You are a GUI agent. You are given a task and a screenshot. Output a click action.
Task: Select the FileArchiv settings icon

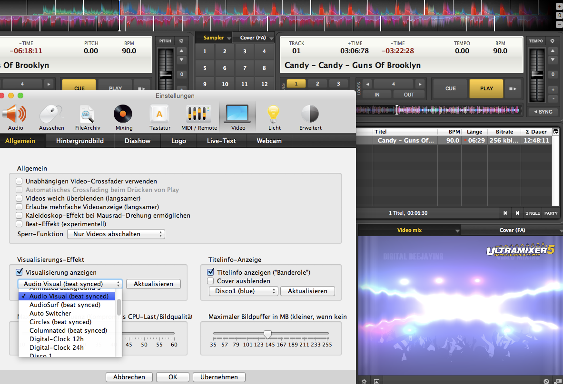pyautogui.click(x=88, y=117)
